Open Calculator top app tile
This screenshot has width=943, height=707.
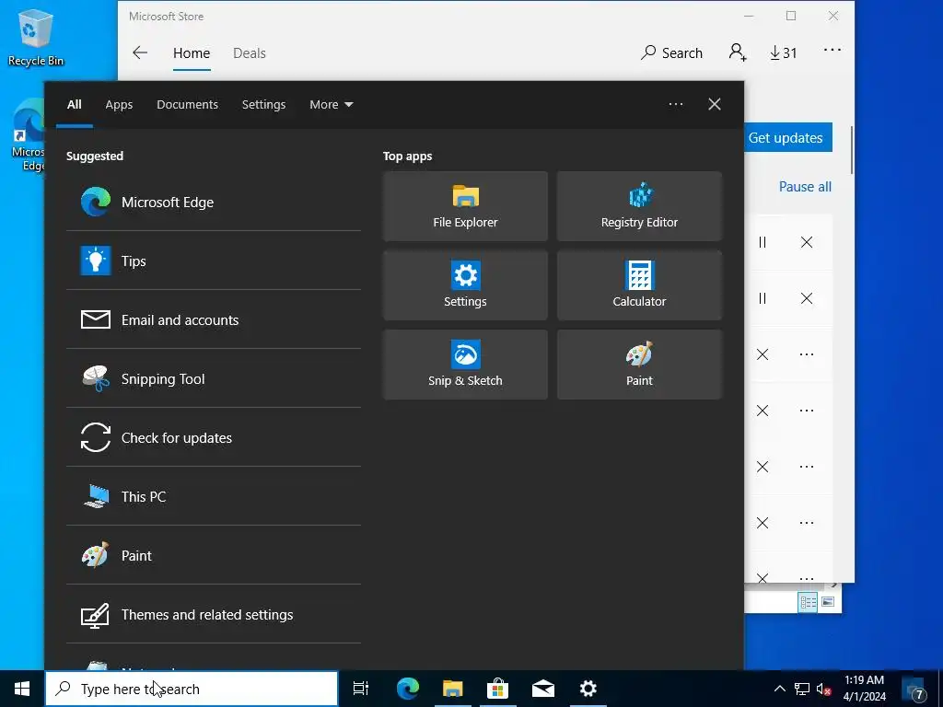[x=639, y=285]
